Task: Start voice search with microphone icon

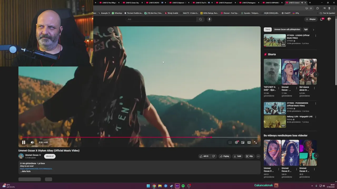Action: (209, 19)
